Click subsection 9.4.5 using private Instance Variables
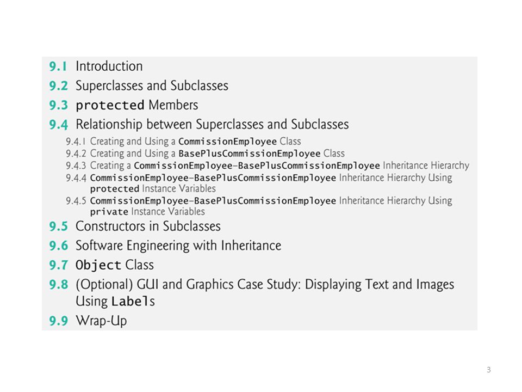The width and height of the screenshot is (522, 392). pyautogui.click(x=259, y=206)
